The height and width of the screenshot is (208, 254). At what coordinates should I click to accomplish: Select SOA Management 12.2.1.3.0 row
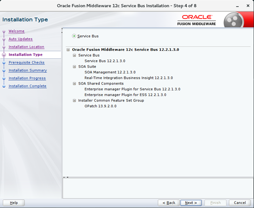(110, 72)
